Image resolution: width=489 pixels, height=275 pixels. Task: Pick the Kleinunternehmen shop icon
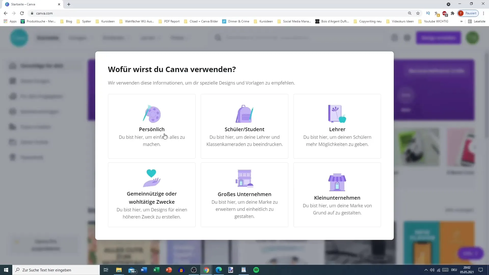337,182
